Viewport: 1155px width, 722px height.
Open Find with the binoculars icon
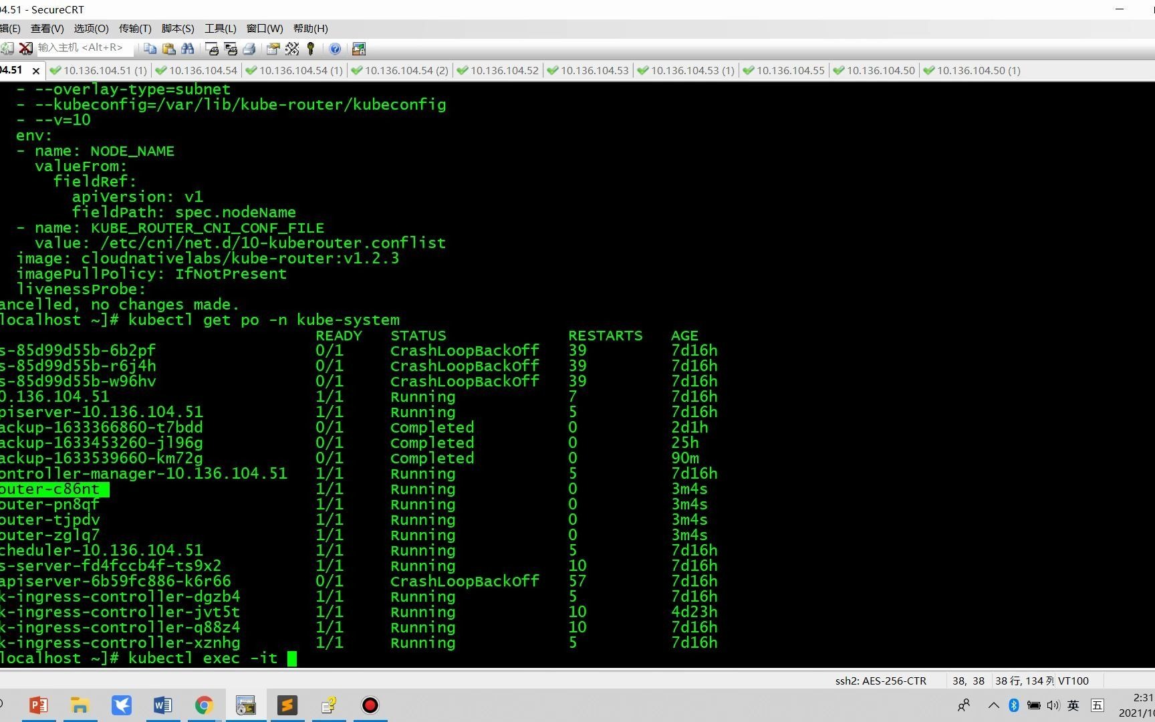point(188,48)
